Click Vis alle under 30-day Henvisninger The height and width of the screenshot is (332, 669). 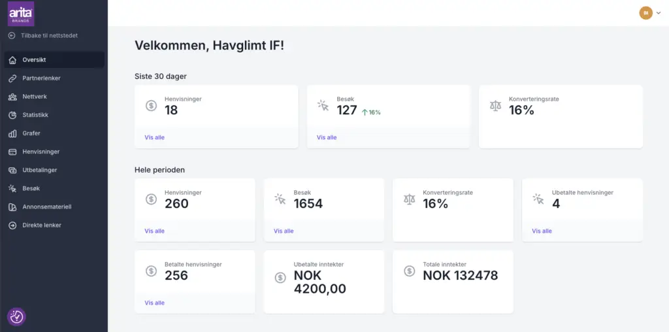(x=154, y=137)
